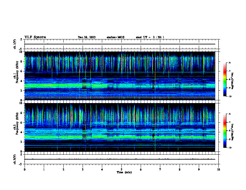Click the "start UT = 2 : 30: 1" text
This screenshot has width=246, height=190.
[150, 37]
